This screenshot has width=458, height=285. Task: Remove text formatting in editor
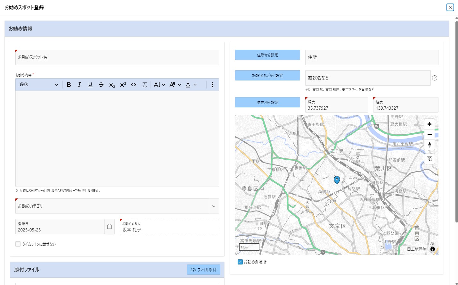pyautogui.click(x=144, y=85)
